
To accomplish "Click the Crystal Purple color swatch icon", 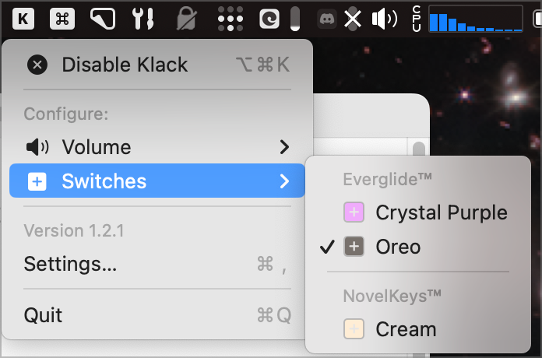I will pyautogui.click(x=354, y=212).
